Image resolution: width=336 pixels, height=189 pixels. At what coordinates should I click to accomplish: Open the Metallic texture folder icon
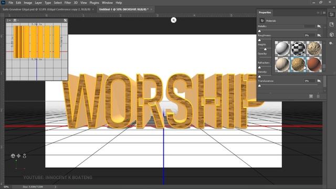(x=319, y=26)
